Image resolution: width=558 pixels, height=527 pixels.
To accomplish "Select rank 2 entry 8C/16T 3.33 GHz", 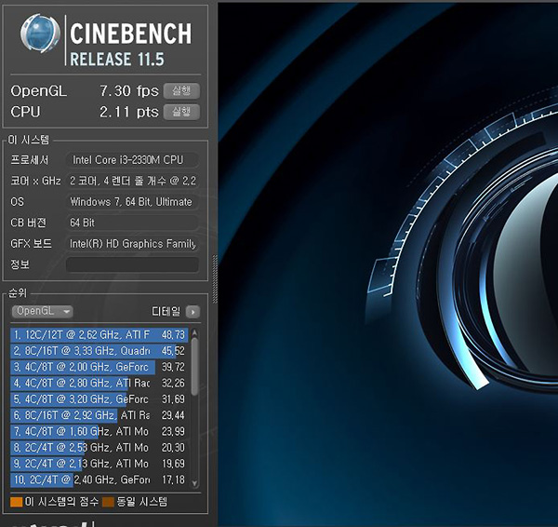I will click(x=100, y=351).
